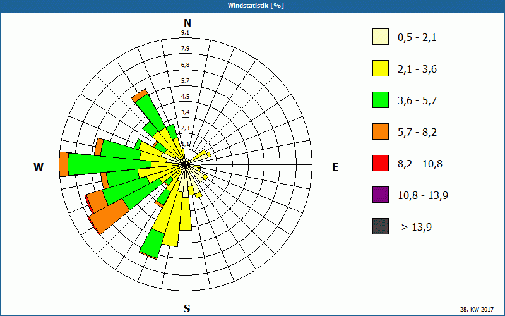Image resolution: width=505 pixels, height=316 pixels.
Task: Click the orange tip of the west wind bar
Action: [64, 164]
